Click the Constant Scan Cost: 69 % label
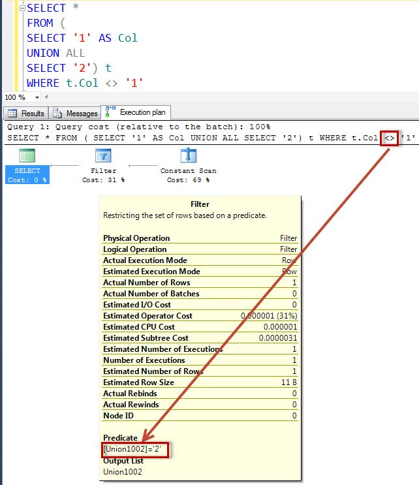This screenshot has height=485, width=419. click(189, 175)
